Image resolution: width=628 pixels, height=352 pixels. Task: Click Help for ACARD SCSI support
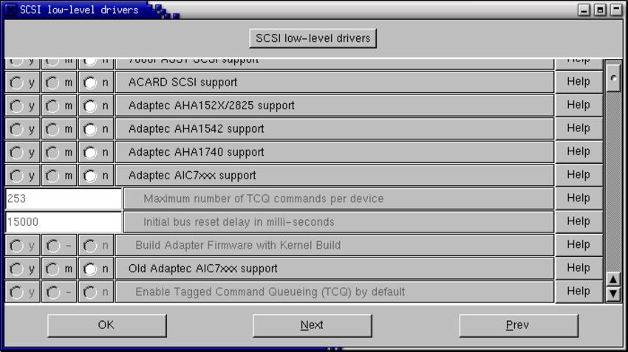point(578,82)
